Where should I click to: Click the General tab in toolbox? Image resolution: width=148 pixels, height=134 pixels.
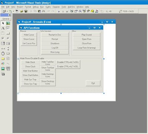[6, 19]
